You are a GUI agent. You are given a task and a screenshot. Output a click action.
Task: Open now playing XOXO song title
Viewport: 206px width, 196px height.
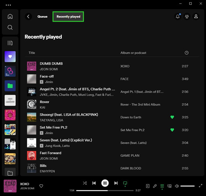click(25, 184)
